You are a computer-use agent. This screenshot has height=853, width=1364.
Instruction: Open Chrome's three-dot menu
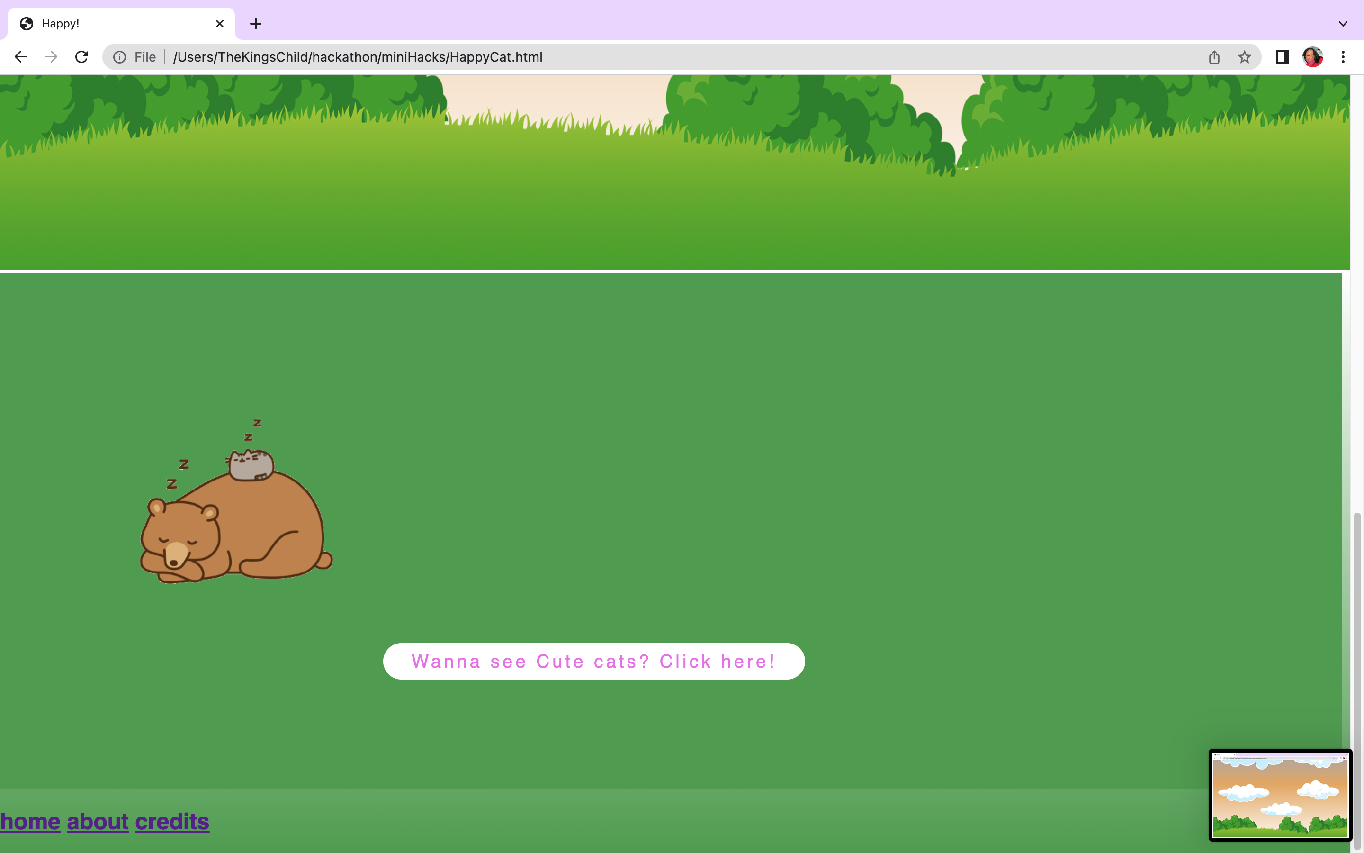(x=1343, y=57)
